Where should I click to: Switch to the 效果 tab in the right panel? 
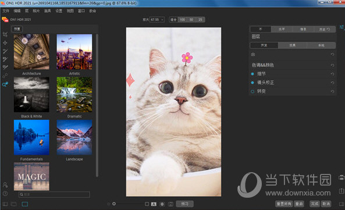[293, 45]
